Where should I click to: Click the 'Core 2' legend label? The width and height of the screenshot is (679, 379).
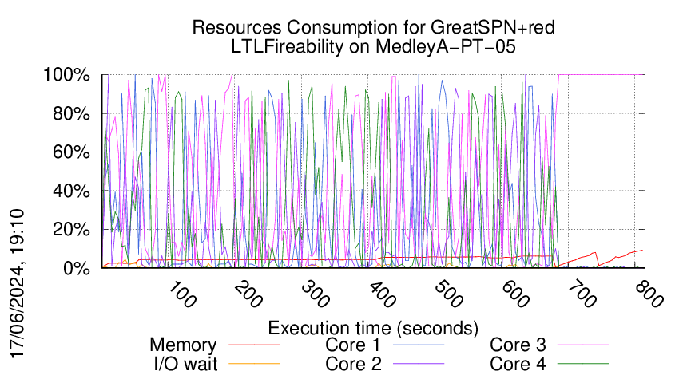[353, 364]
